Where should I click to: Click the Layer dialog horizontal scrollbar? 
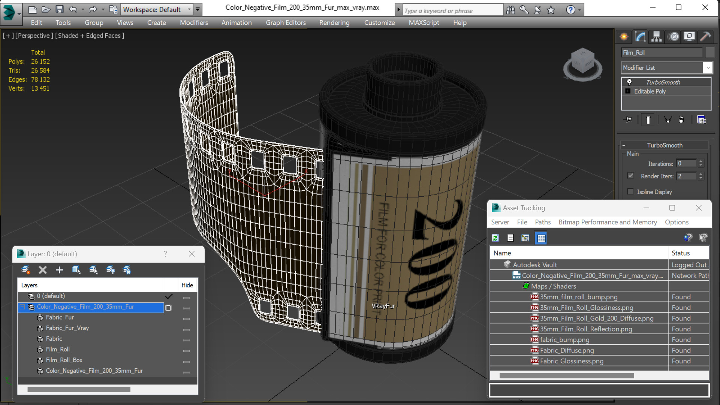[79, 390]
